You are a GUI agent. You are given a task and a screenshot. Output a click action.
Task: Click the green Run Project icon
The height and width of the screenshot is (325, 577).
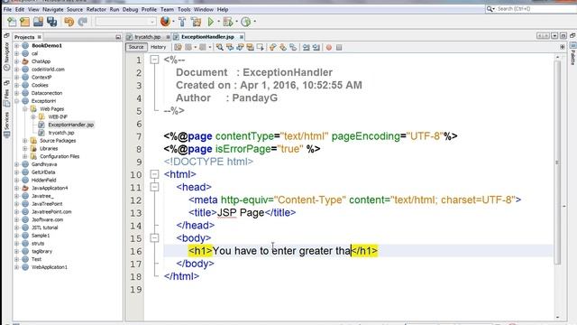[x=211, y=22]
